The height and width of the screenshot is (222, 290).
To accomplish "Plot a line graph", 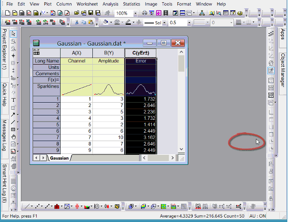I will [27, 206].
